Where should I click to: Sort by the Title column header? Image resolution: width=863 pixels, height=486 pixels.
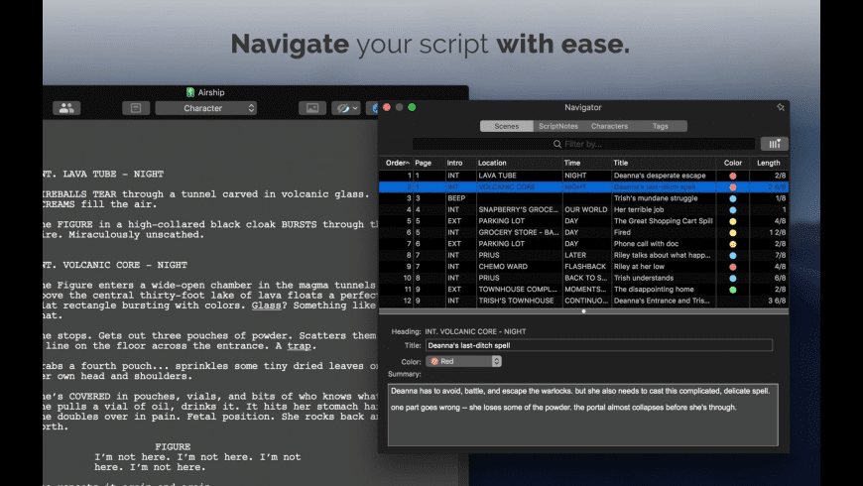(664, 163)
